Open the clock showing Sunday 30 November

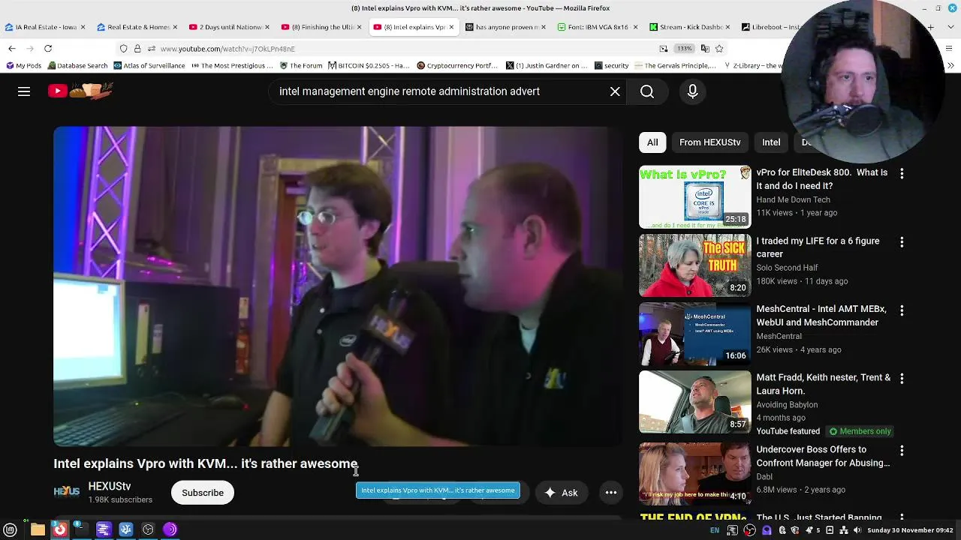[x=910, y=530]
